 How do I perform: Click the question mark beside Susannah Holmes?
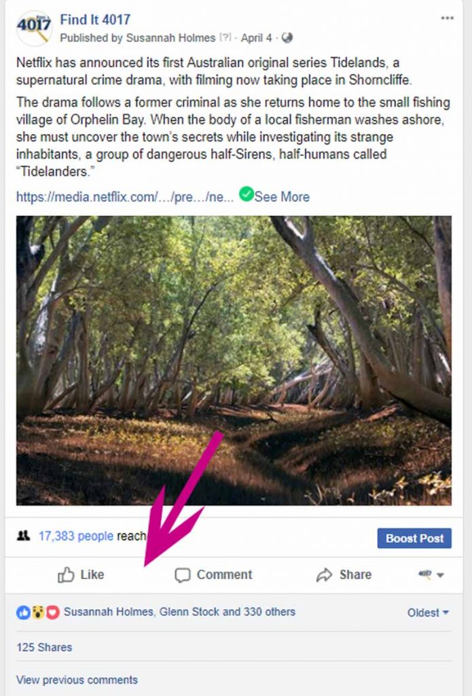226,38
